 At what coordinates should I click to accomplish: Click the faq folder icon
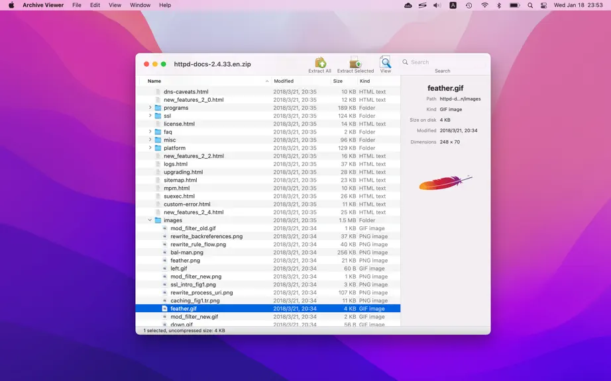[x=158, y=132]
